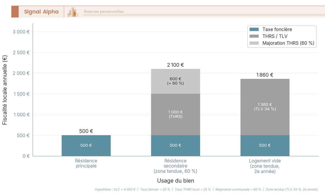Click the 'Taux THRS local = 25 %' footnote text
Image resolution: width=325 pixels, height=195 pixels.
point(193,189)
